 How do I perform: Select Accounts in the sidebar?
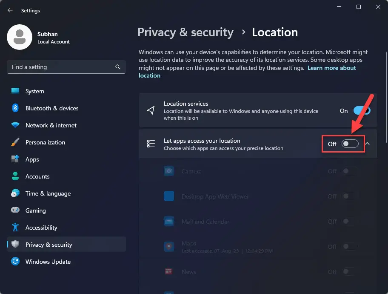tap(66, 176)
